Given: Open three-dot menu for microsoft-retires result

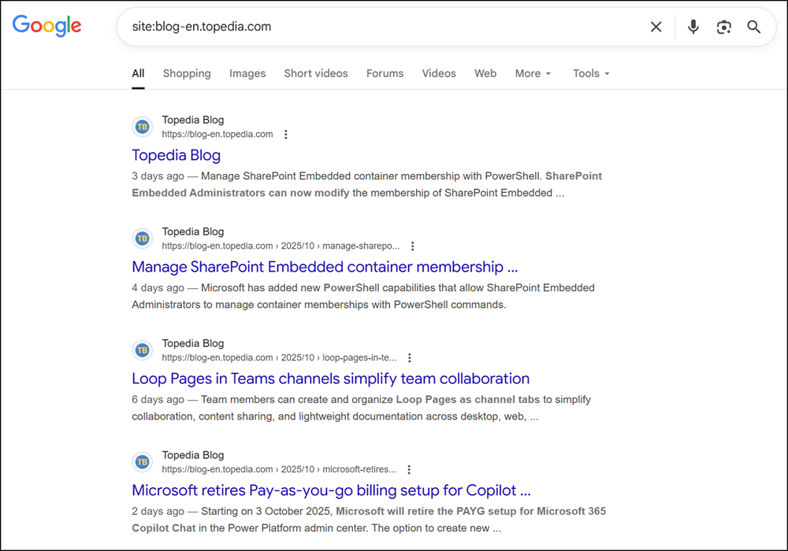Looking at the screenshot, I should click(x=408, y=470).
